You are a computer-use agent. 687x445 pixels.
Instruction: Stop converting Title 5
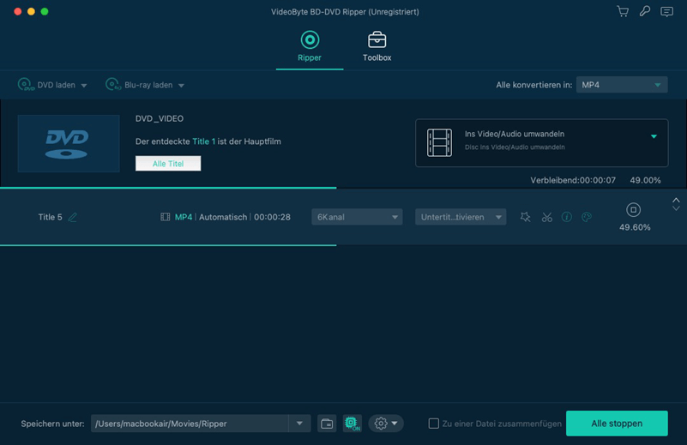(x=633, y=210)
